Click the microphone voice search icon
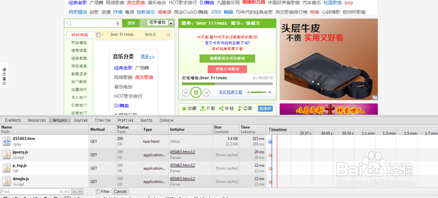 tap(118, 24)
